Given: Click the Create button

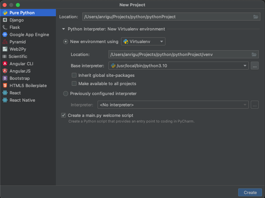Looking at the screenshot, I should pos(250,193).
